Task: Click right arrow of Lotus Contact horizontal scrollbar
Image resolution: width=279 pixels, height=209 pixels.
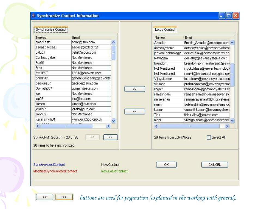Action: point(227,126)
